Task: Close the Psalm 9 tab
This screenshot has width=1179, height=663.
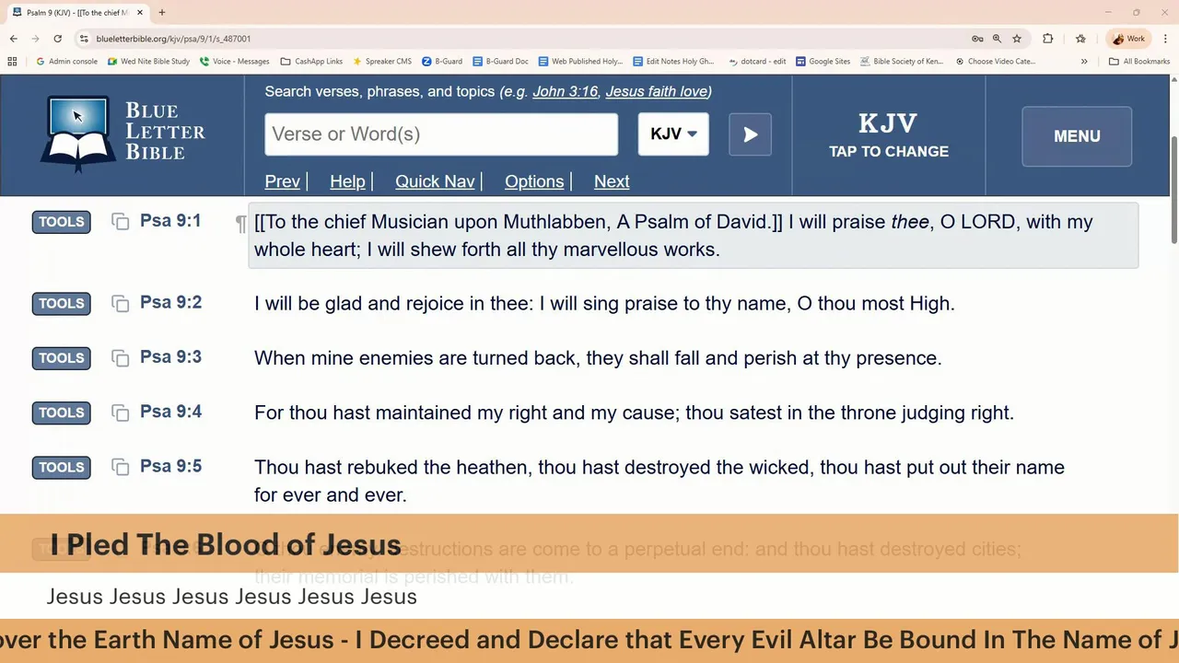Action: pos(140,13)
